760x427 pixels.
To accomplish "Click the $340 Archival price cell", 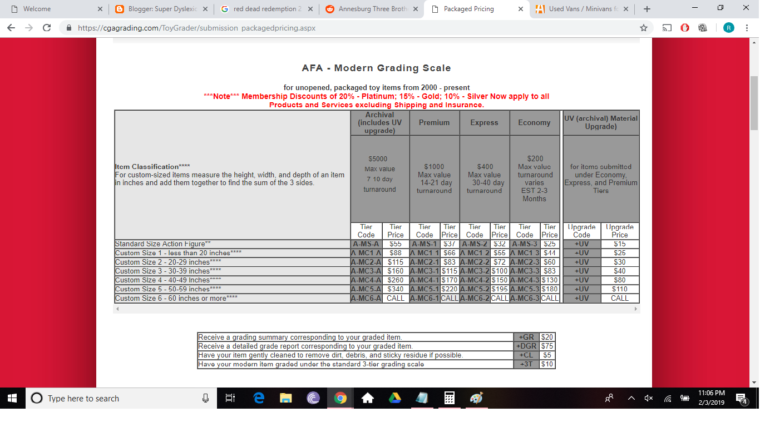I will tap(396, 289).
